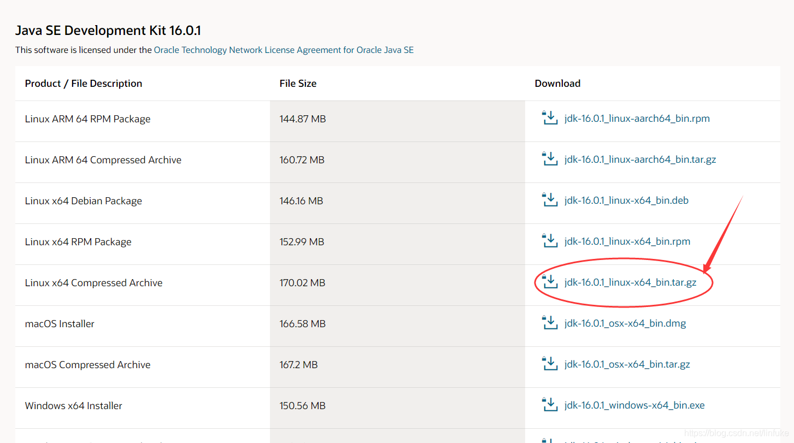Viewport: 794px width, 443px height.
Task: Click download icon for linux-aarch64 tar.gz
Action: (x=550, y=158)
